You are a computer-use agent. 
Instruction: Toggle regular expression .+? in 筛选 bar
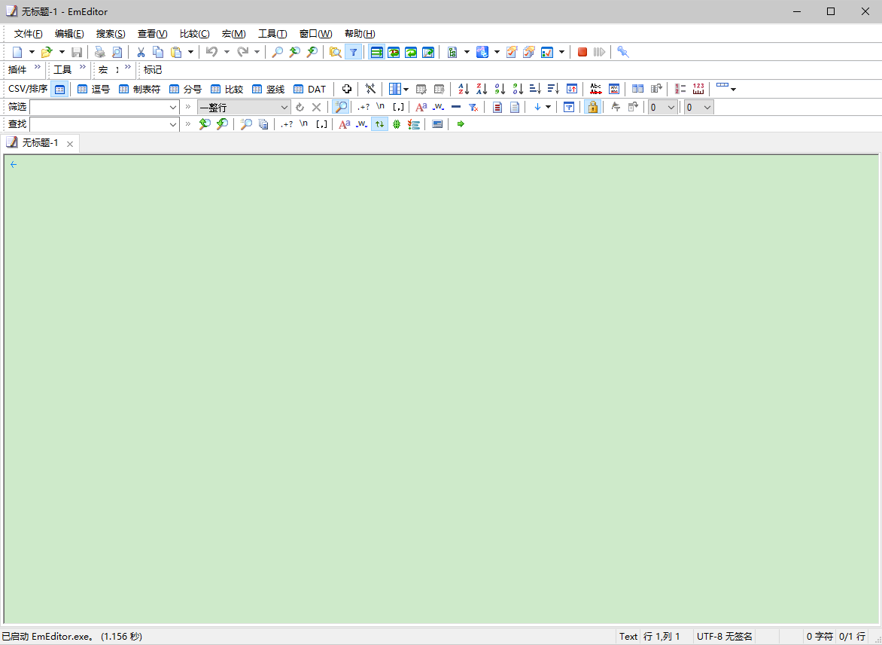363,107
